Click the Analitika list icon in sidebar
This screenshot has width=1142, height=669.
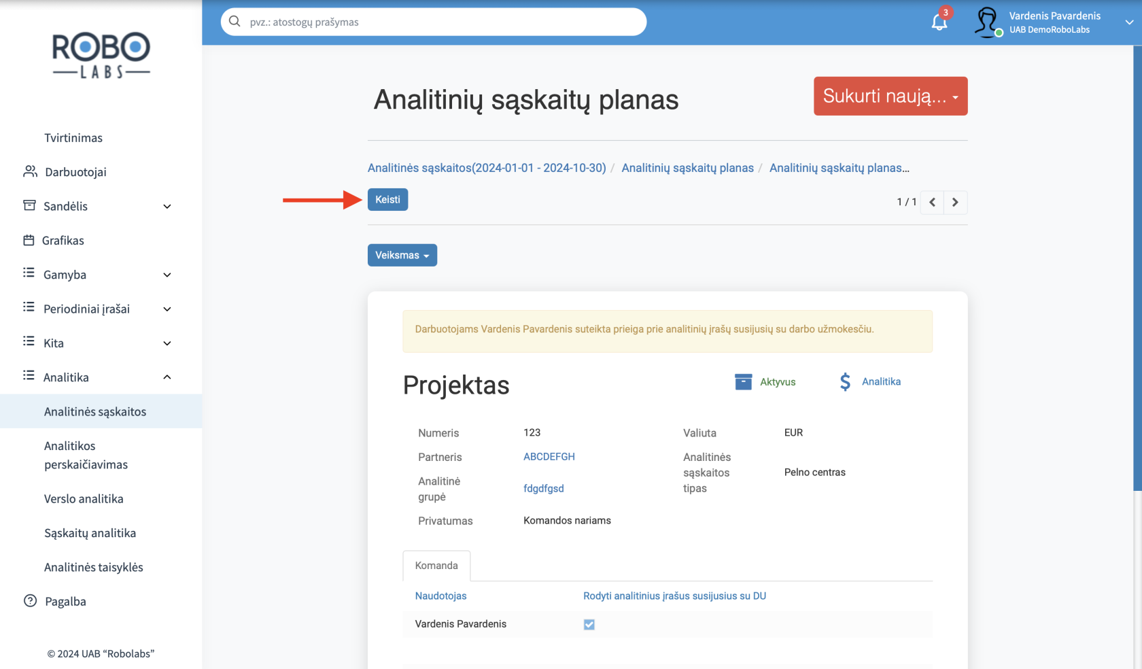click(29, 376)
